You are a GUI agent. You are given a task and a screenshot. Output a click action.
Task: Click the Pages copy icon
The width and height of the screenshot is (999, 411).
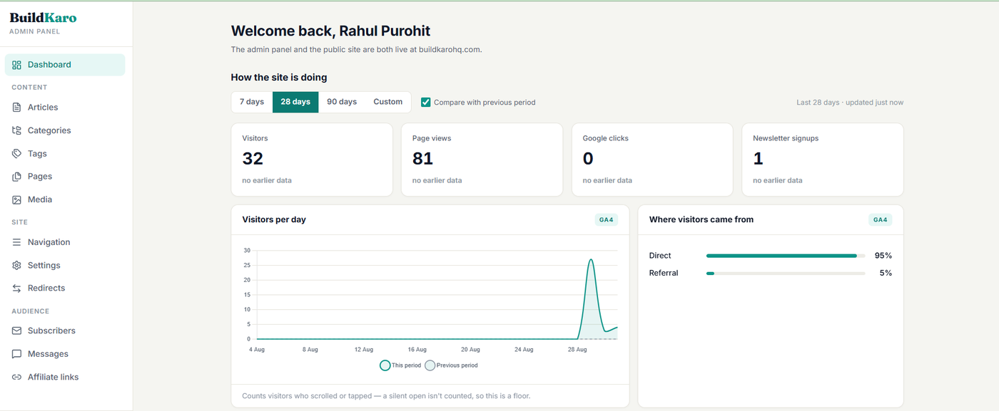click(16, 177)
